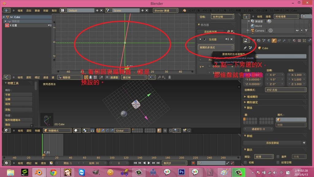Click the OpenGL render animation clapper icon
Viewport: 314px width, 177px height.
pyautogui.click(x=189, y=130)
